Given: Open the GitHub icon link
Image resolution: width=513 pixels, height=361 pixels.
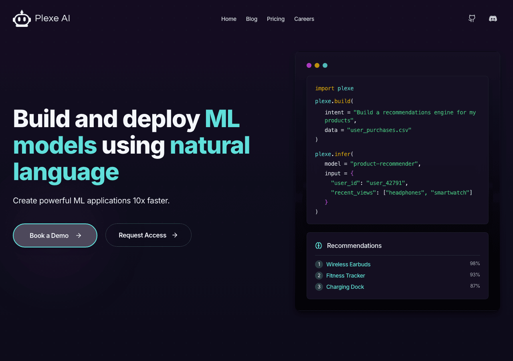Looking at the screenshot, I should [x=472, y=18].
